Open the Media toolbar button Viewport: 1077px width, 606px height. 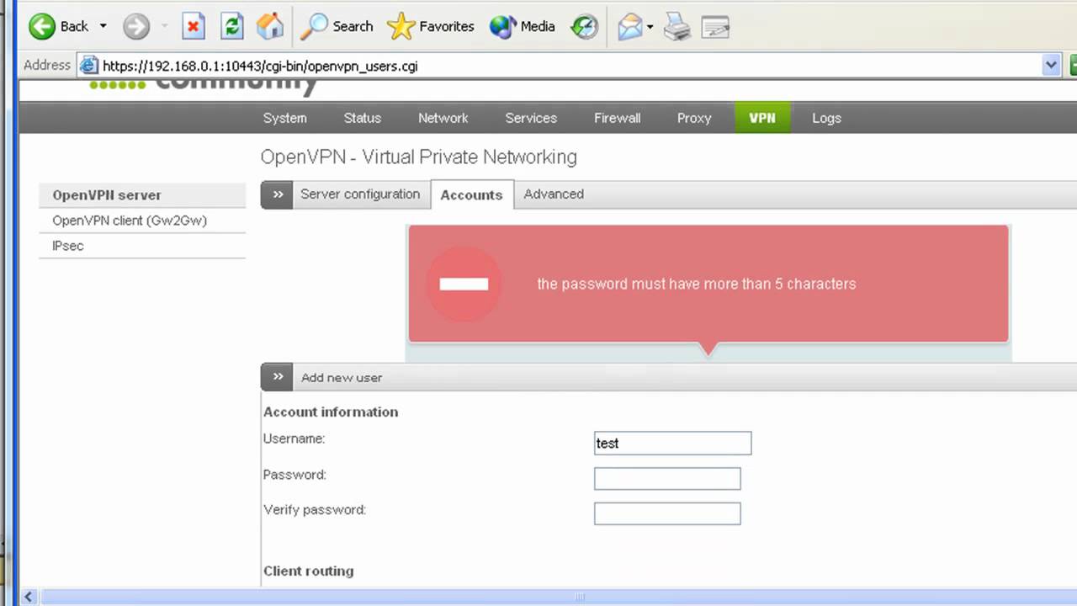[523, 26]
